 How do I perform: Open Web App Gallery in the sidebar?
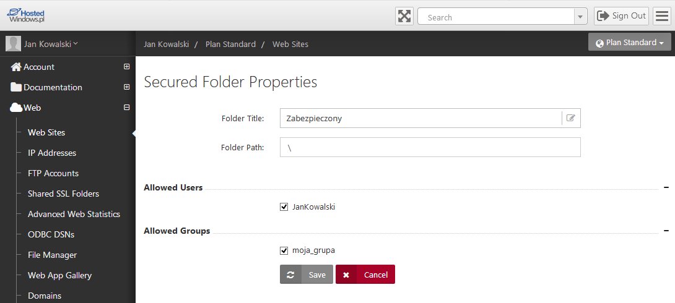pos(59,276)
